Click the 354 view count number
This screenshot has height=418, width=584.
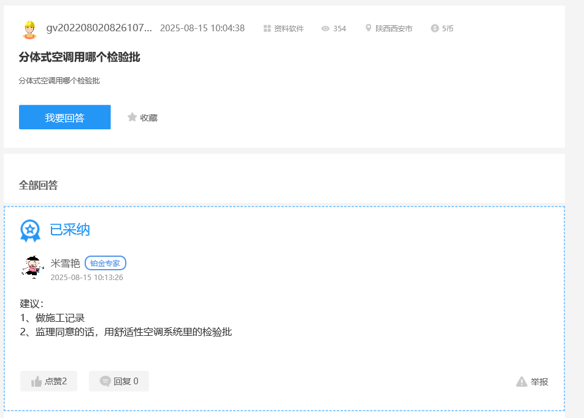[x=339, y=29]
